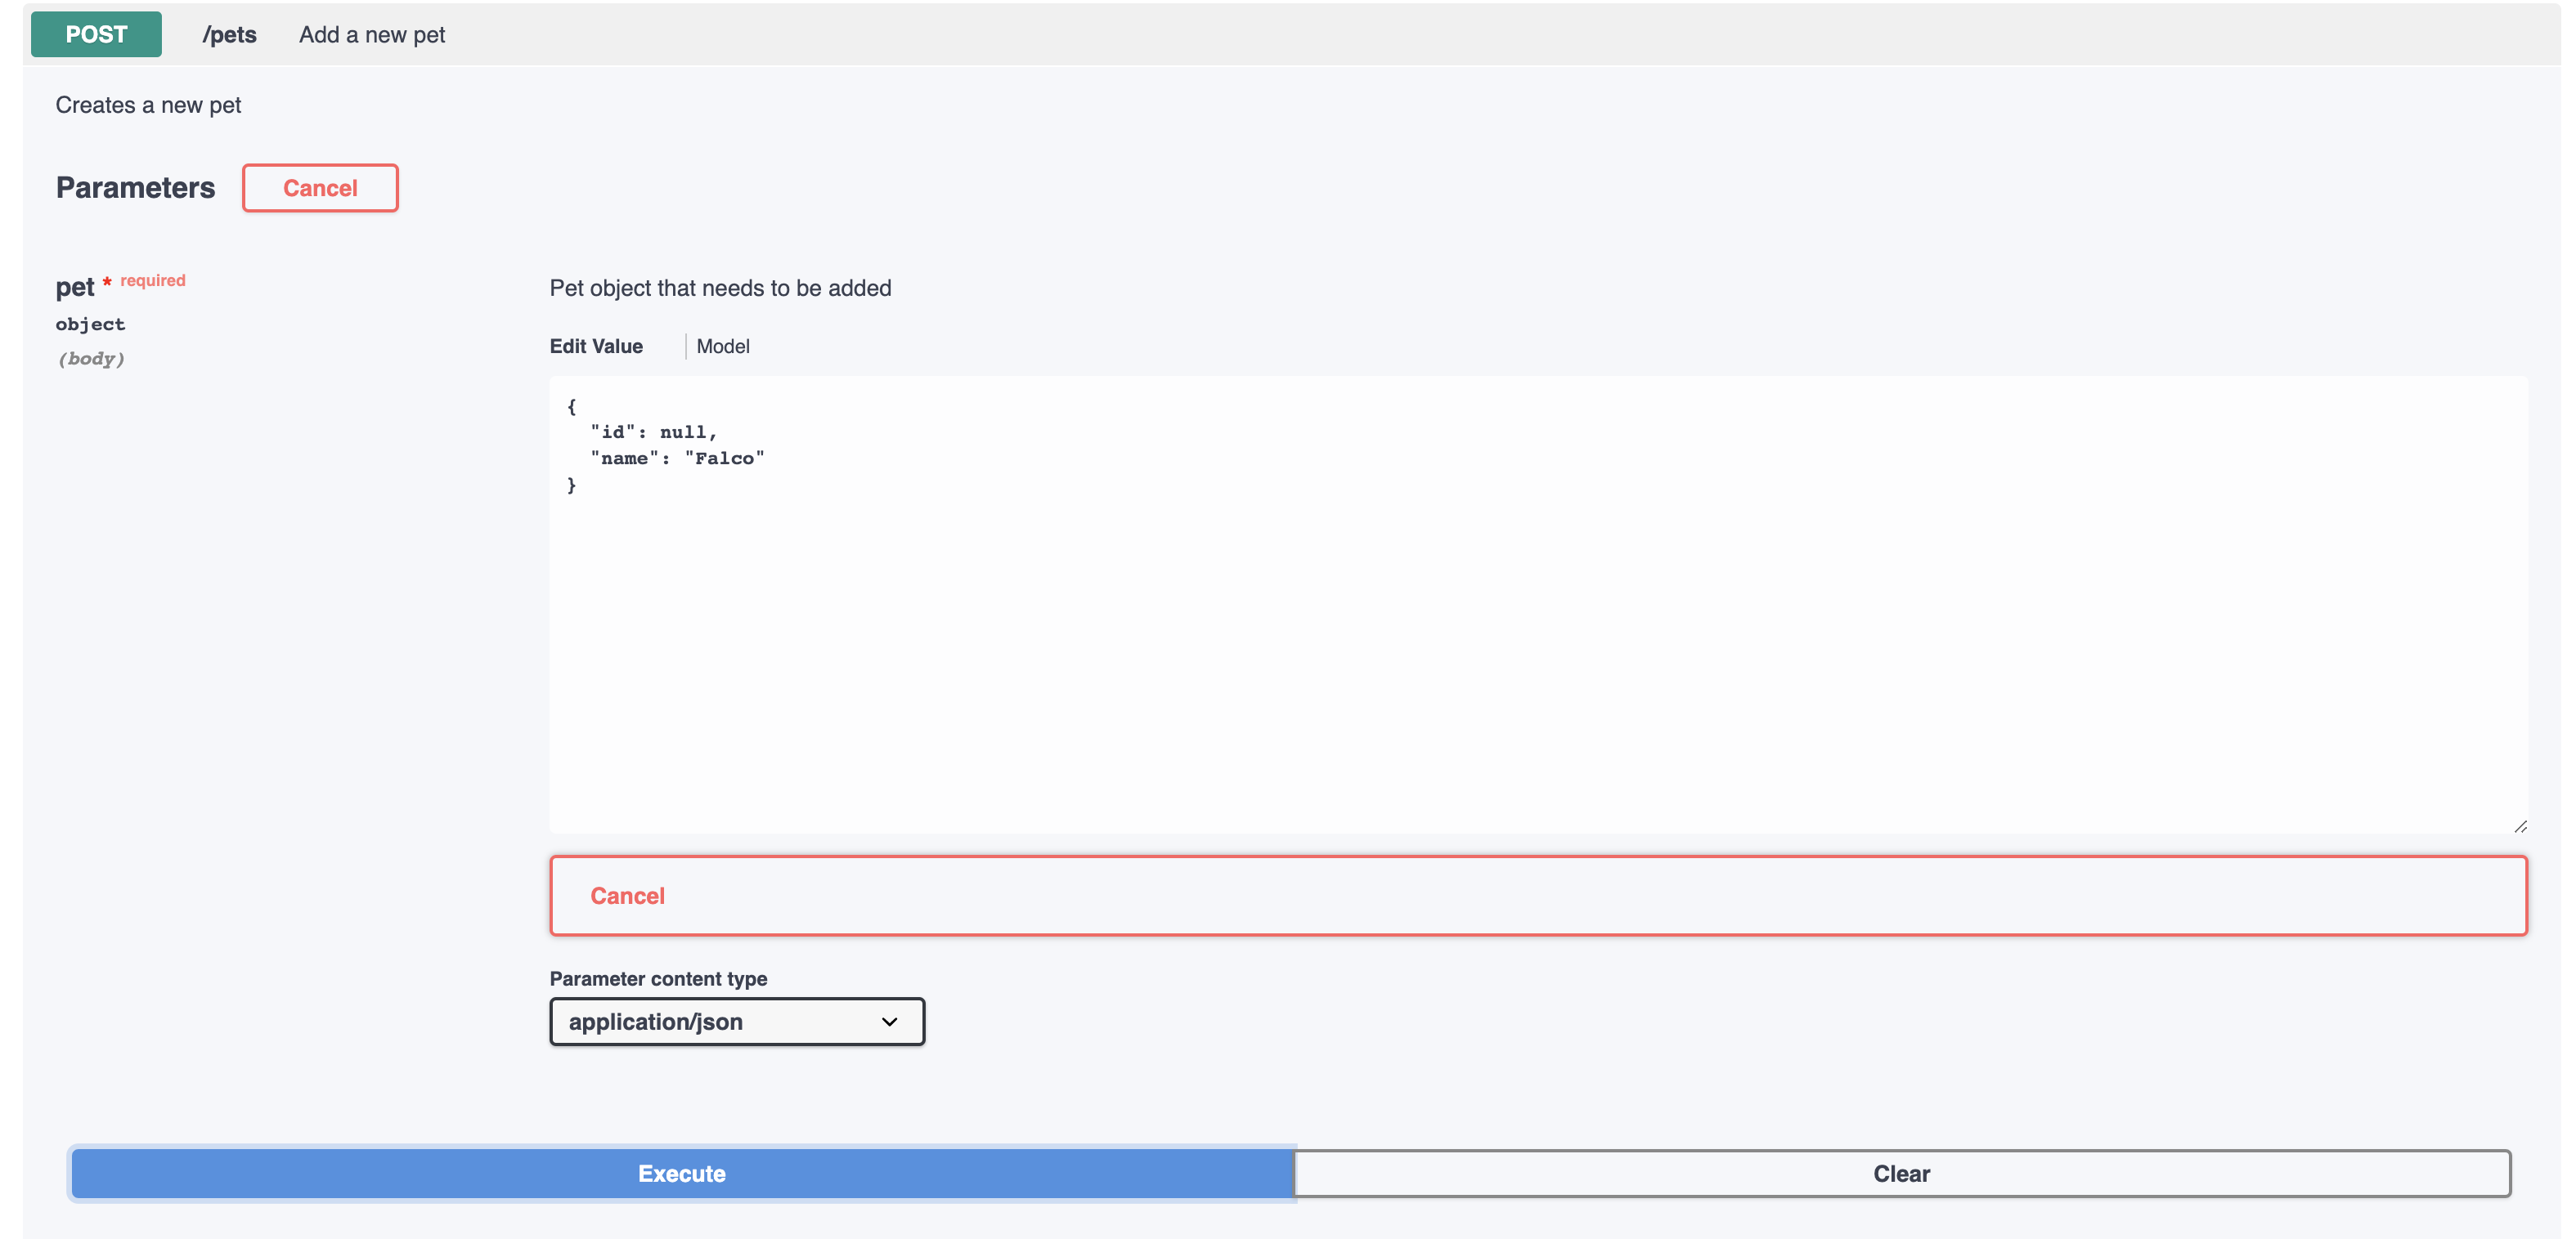The width and height of the screenshot is (2576, 1239).
Task: Collapse the Add a new pet operation
Action: pos(371,34)
